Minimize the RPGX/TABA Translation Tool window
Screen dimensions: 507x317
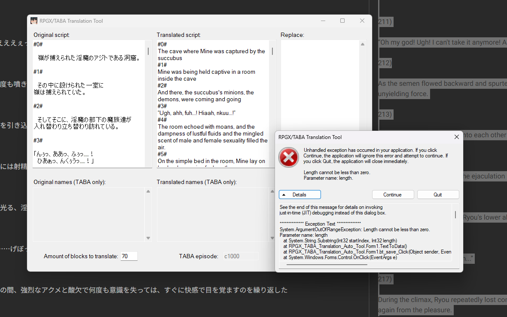click(323, 21)
